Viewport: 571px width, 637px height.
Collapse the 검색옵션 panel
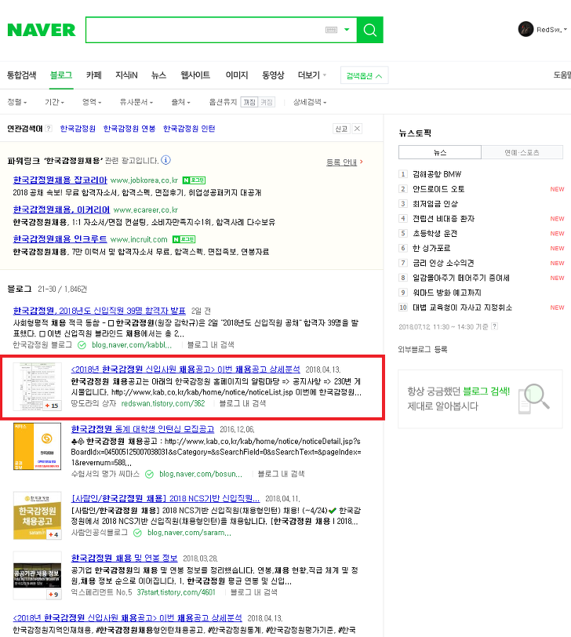(364, 75)
